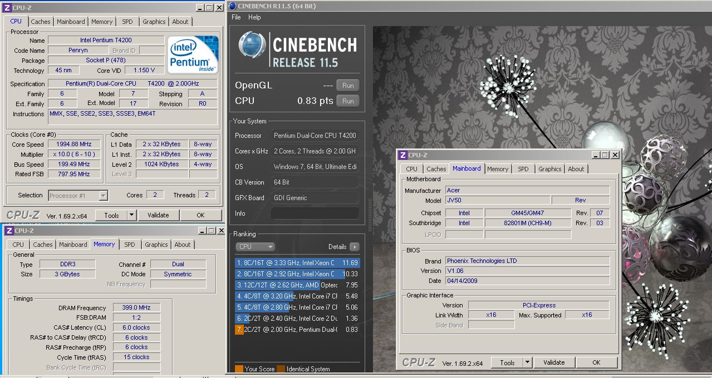
Task: Select ranking row 4 Core i7 5.48
Action: point(297,296)
